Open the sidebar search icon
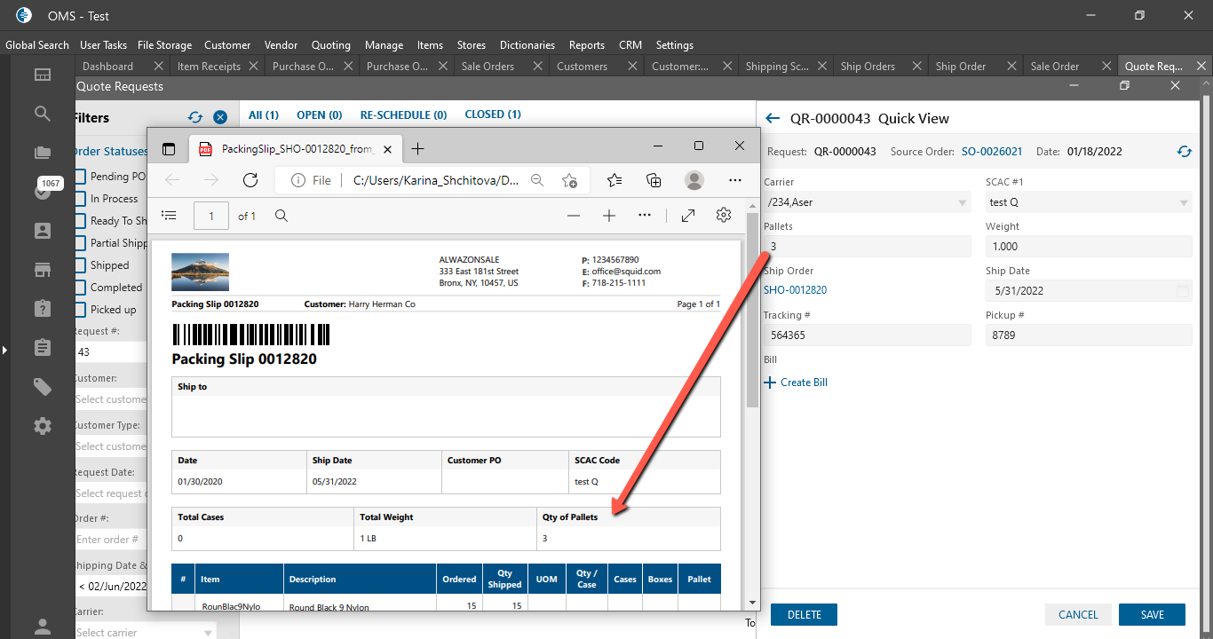The width and height of the screenshot is (1213, 639). (x=43, y=114)
